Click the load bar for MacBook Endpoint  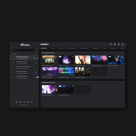pyautogui.click(x=36, y=72)
